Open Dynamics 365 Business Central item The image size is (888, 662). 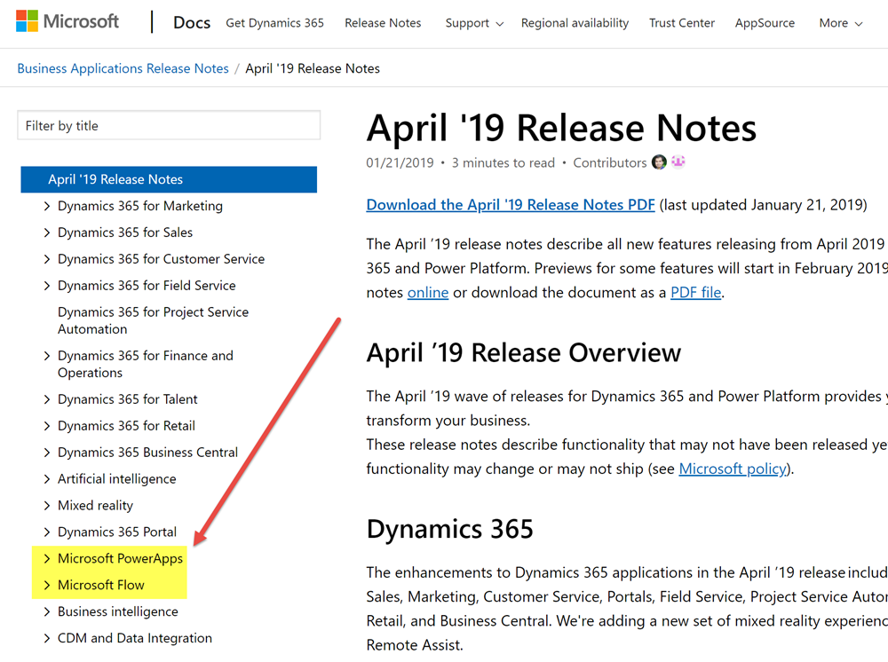pos(147,453)
